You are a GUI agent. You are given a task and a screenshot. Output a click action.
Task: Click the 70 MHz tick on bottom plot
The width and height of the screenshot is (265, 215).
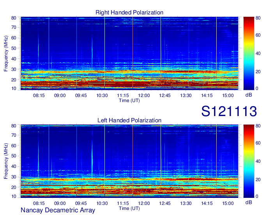tap(14, 135)
